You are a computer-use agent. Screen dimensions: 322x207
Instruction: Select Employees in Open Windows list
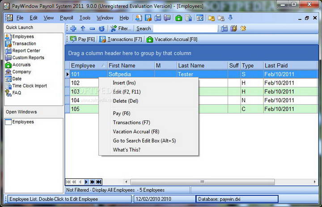point(20,122)
